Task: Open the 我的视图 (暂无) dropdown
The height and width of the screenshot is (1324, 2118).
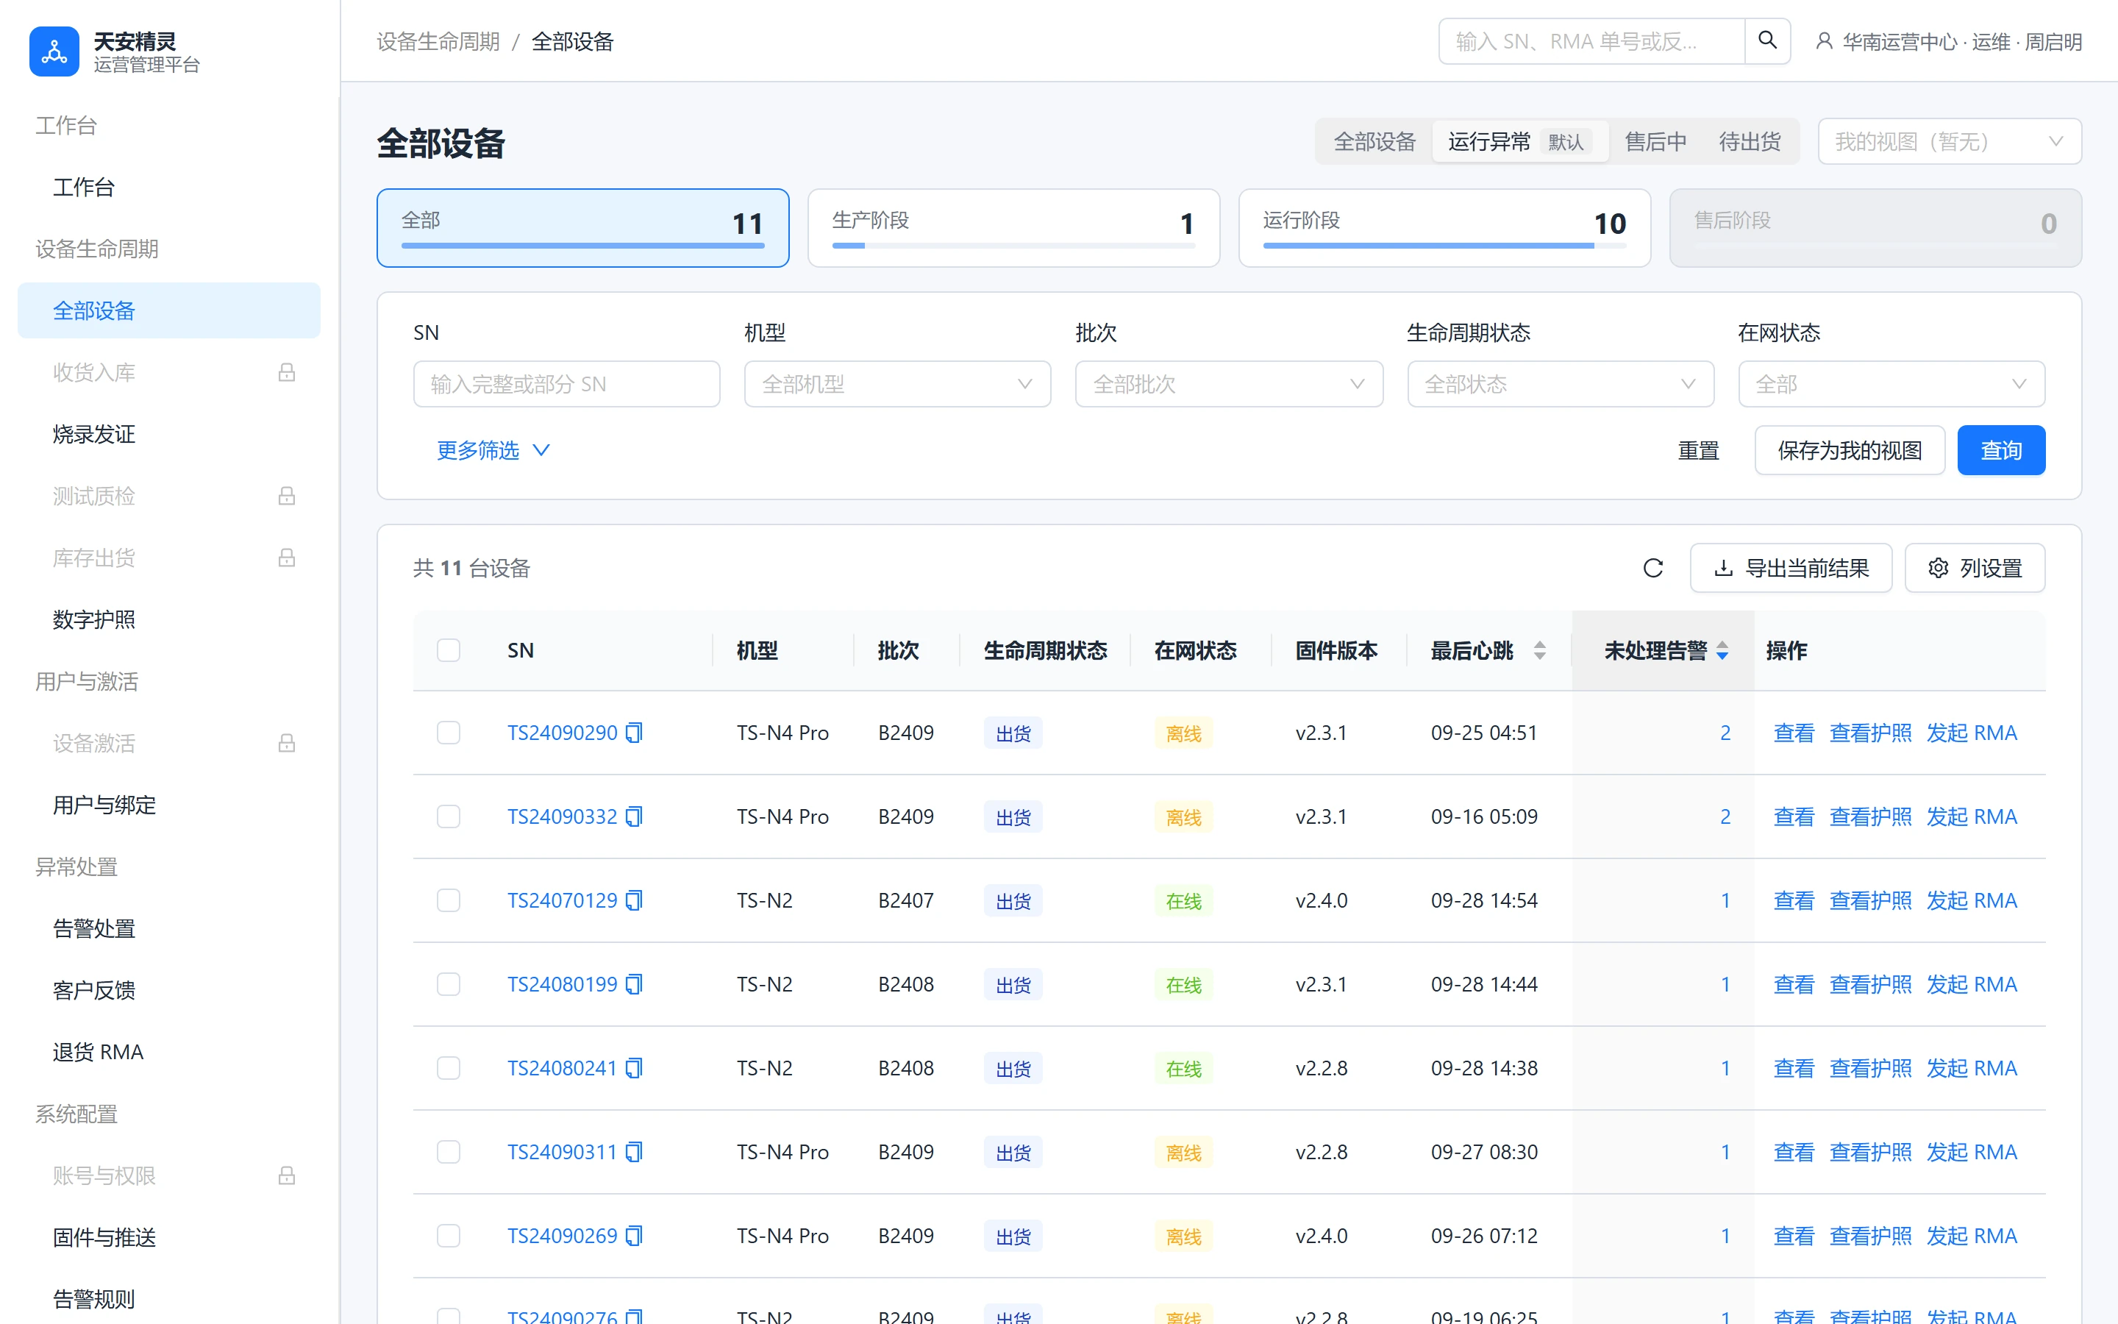Action: point(1949,142)
